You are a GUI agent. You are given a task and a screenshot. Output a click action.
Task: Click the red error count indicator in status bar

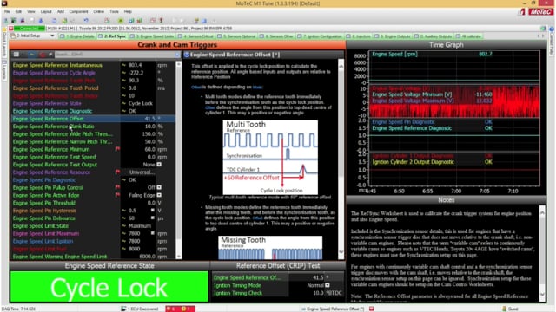(171, 309)
